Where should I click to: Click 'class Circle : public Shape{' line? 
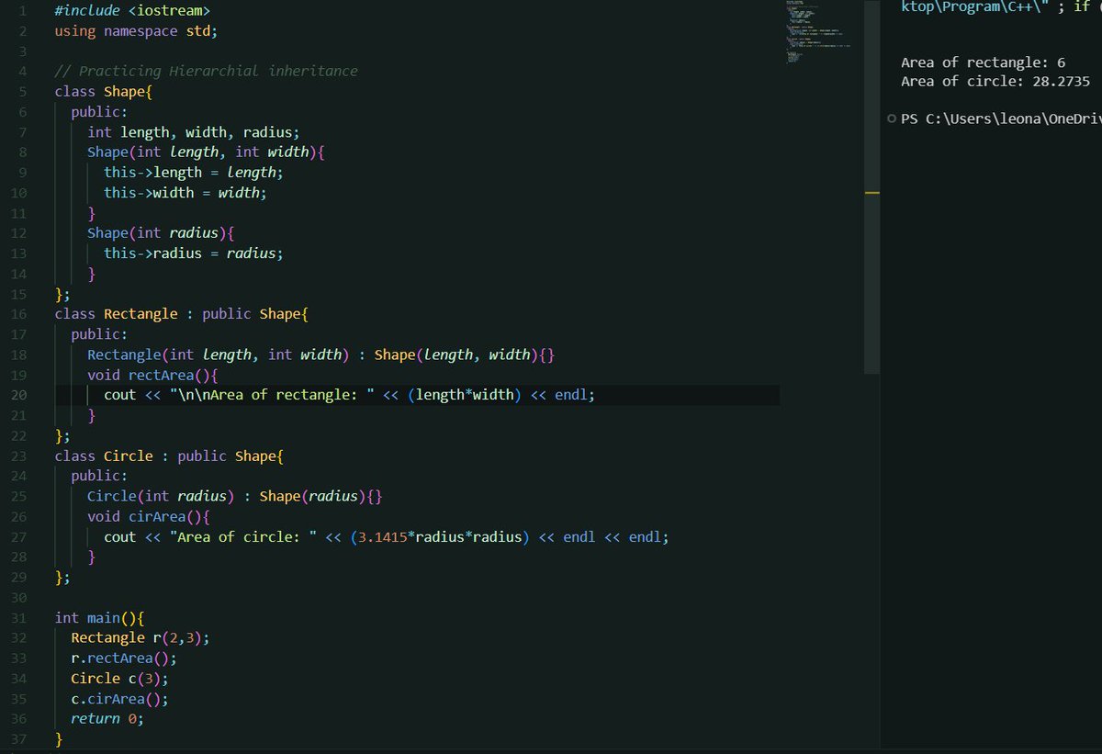click(x=169, y=456)
